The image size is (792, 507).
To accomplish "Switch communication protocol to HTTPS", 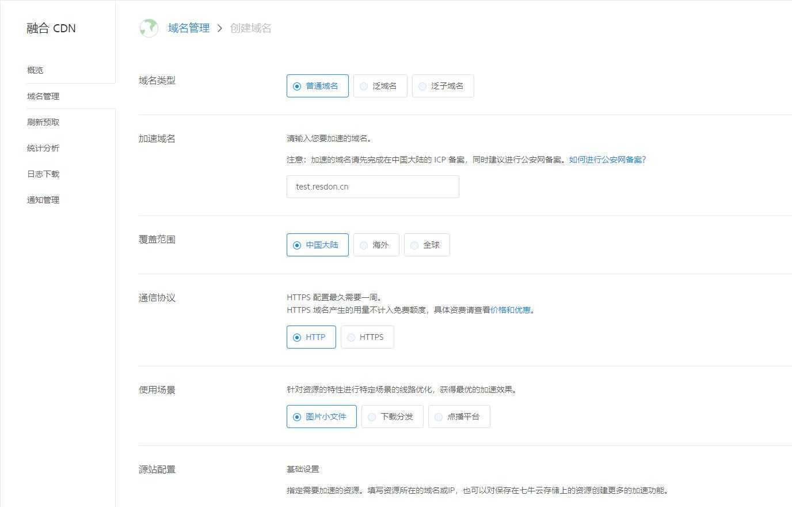I will point(367,337).
